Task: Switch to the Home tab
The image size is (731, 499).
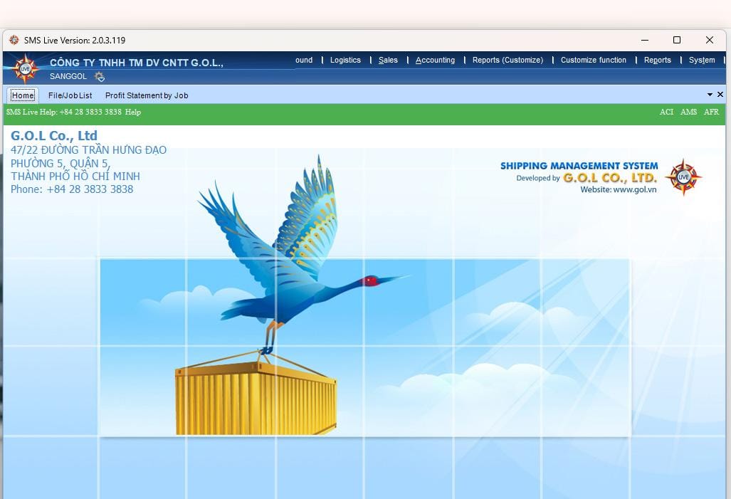Action: 23,95
